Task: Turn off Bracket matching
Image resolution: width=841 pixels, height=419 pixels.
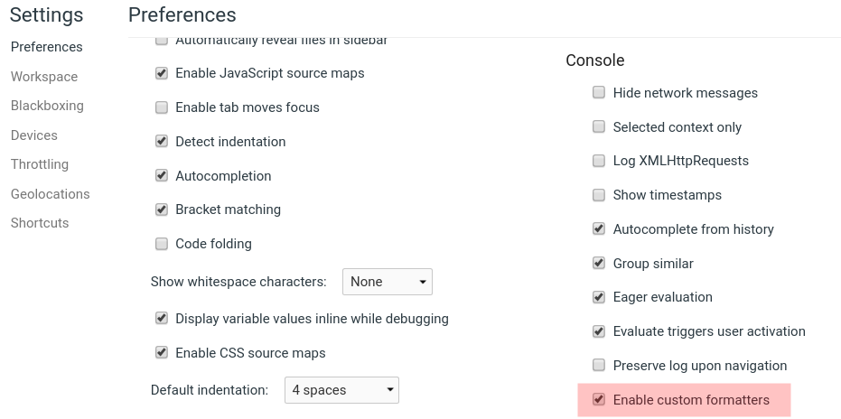Action: coord(162,209)
